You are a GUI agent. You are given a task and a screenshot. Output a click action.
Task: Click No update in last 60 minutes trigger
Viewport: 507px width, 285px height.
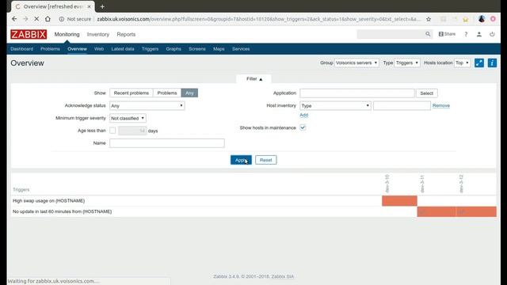pos(62,211)
